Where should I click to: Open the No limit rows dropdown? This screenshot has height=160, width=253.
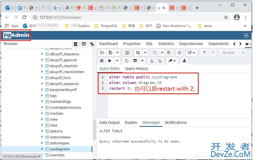point(233,53)
